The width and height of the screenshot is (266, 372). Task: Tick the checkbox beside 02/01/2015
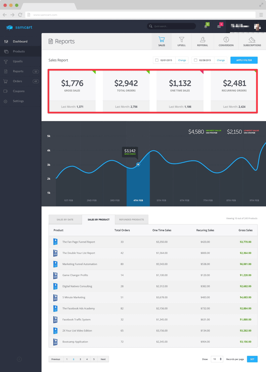(x=157, y=60)
